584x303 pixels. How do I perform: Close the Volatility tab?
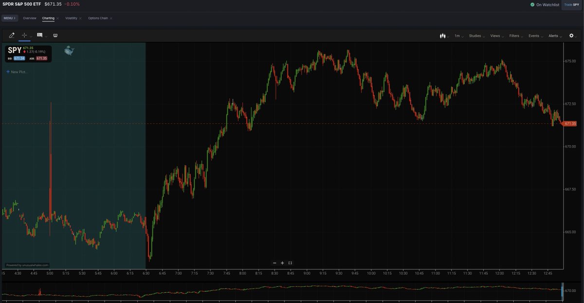pos(80,18)
